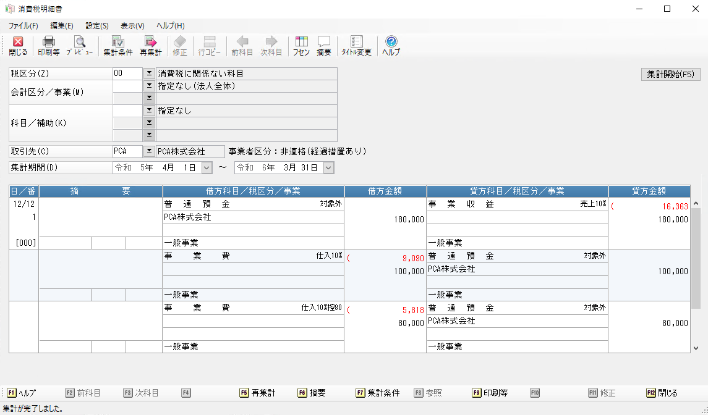Click the プレビュー preview icon
Image resolution: width=708 pixels, height=415 pixels.
pos(80,46)
